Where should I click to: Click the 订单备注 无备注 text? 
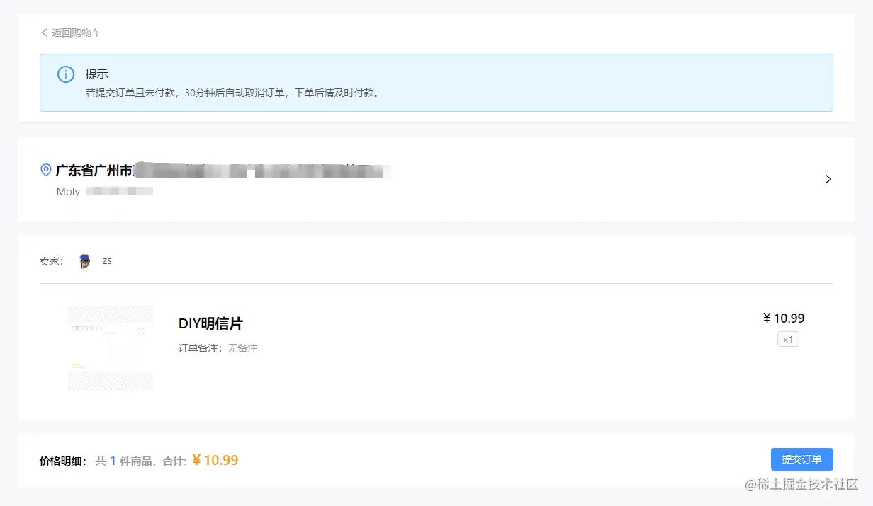pyautogui.click(x=218, y=348)
